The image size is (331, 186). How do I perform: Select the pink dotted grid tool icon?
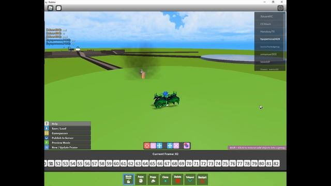[153, 146]
